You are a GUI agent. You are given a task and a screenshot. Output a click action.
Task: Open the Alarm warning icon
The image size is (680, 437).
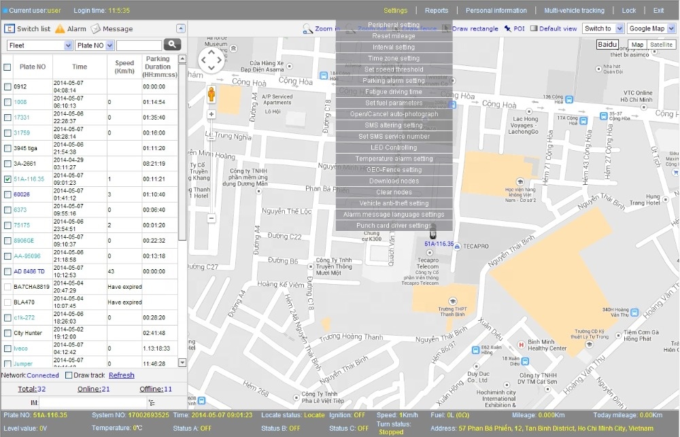(x=60, y=29)
